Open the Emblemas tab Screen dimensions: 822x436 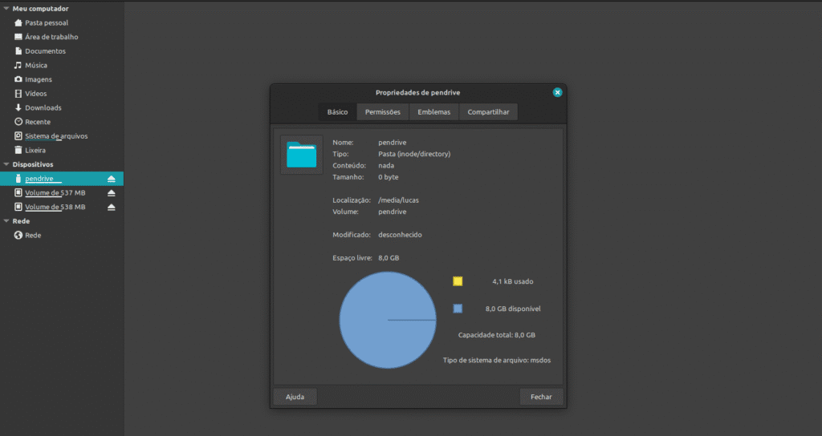[433, 112]
